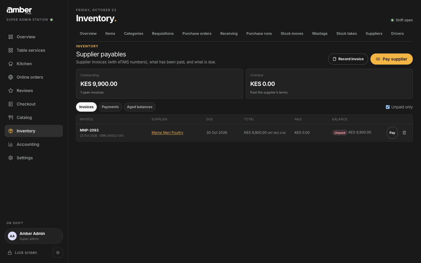Click the 30 Oct 2026 due date

tap(217, 133)
